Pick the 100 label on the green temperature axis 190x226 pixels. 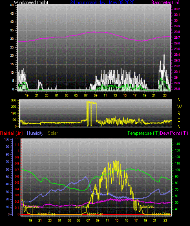tap(177, 170)
